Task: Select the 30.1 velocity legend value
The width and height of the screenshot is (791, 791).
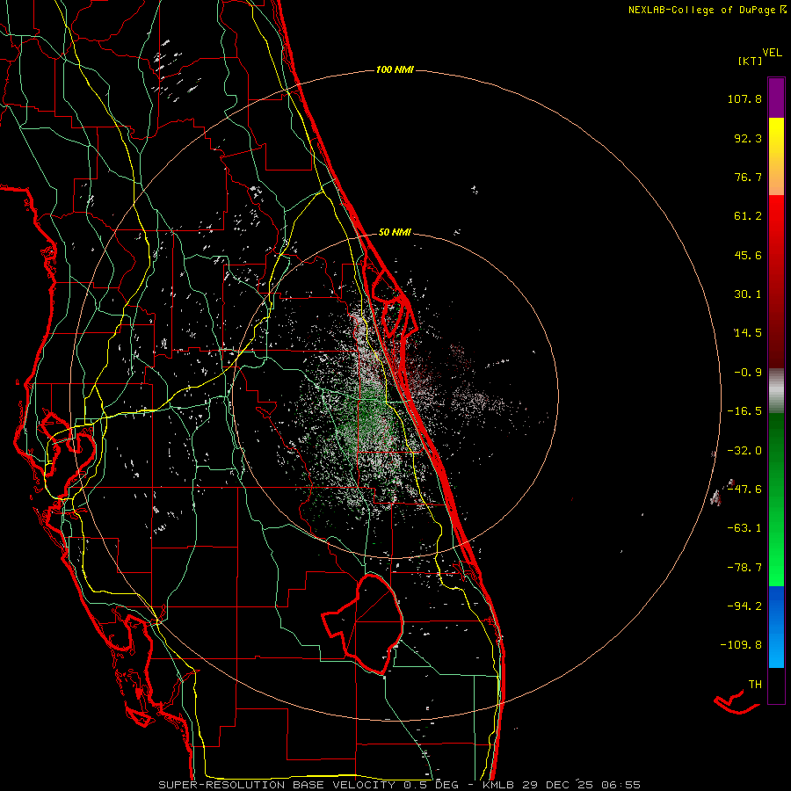Action: point(748,294)
